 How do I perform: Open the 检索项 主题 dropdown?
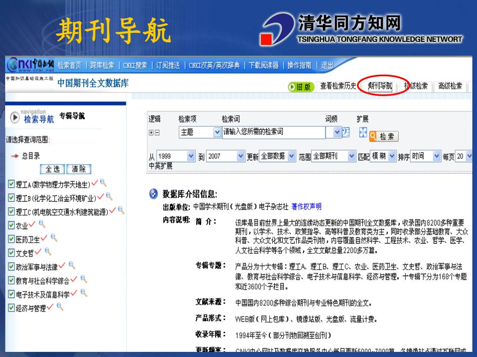199,132
